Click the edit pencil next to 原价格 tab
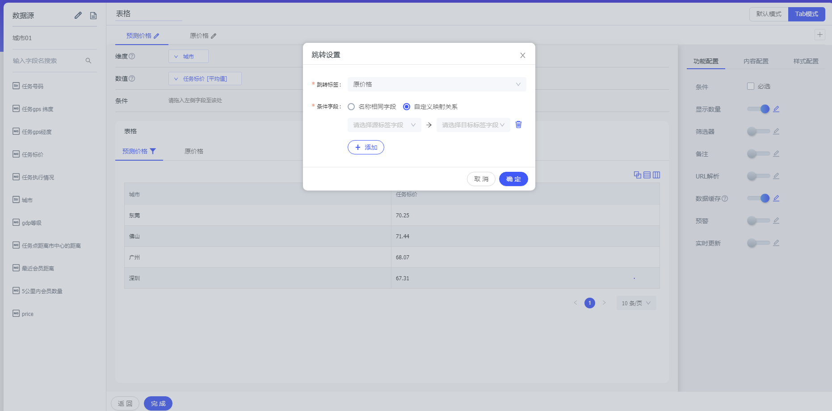Viewport: 832px width, 411px height. pyautogui.click(x=214, y=36)
